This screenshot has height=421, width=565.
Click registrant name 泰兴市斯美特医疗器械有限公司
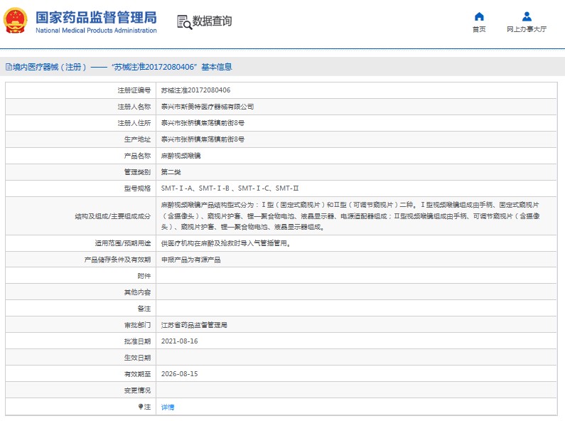coord(207,107)
